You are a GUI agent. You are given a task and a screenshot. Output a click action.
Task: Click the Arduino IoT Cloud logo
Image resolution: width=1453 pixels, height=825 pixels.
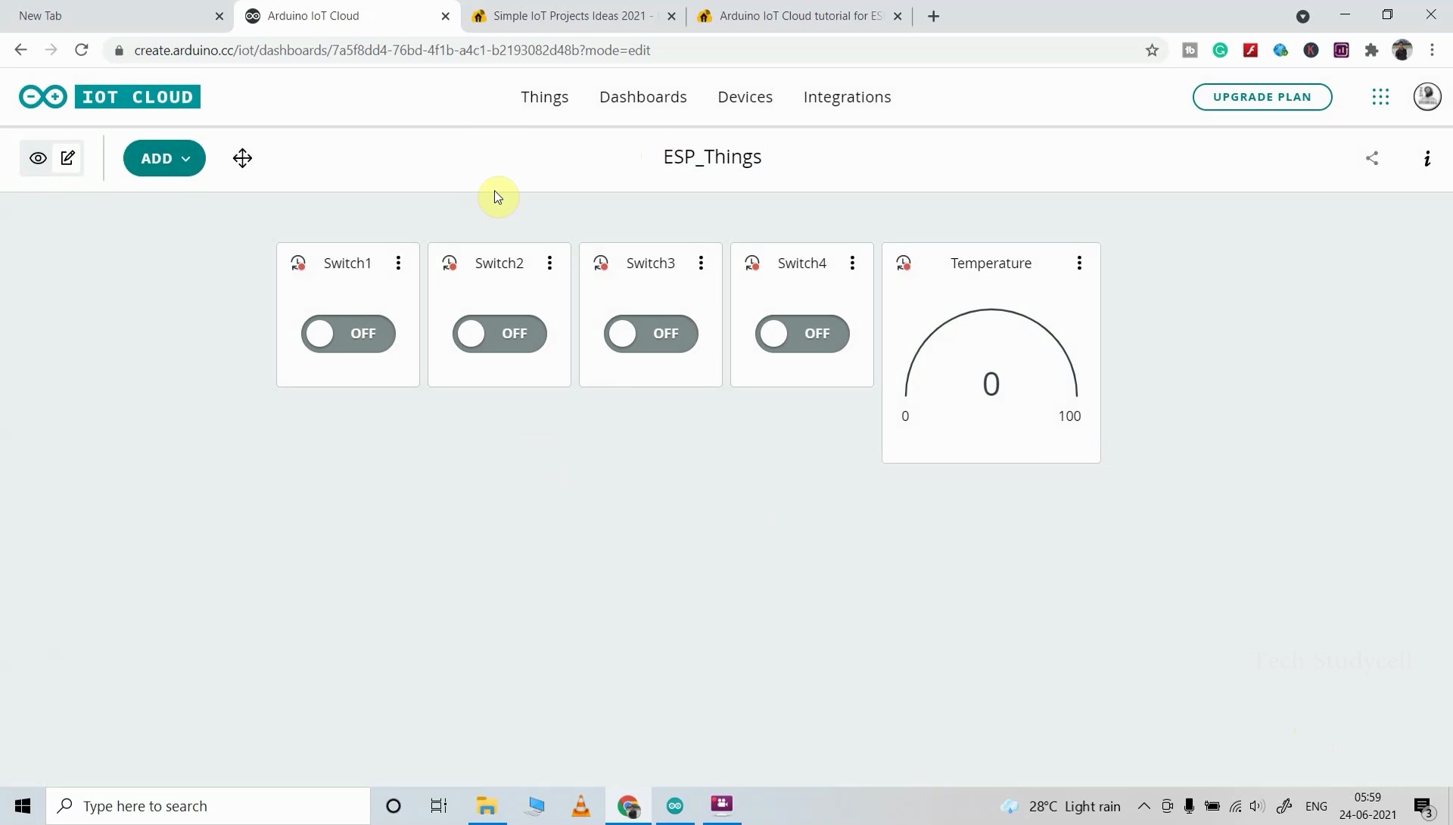tap(109, 96)
